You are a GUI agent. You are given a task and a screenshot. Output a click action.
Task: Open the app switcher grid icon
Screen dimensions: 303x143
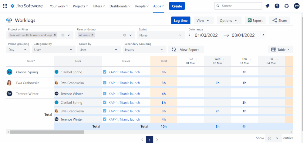coord(5,6)
